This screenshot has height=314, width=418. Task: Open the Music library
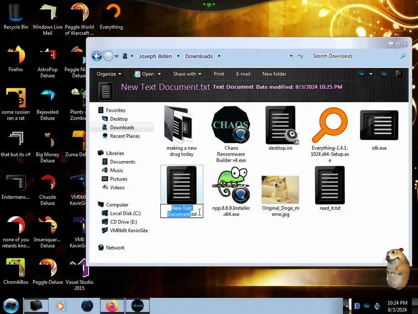point(116,170)
